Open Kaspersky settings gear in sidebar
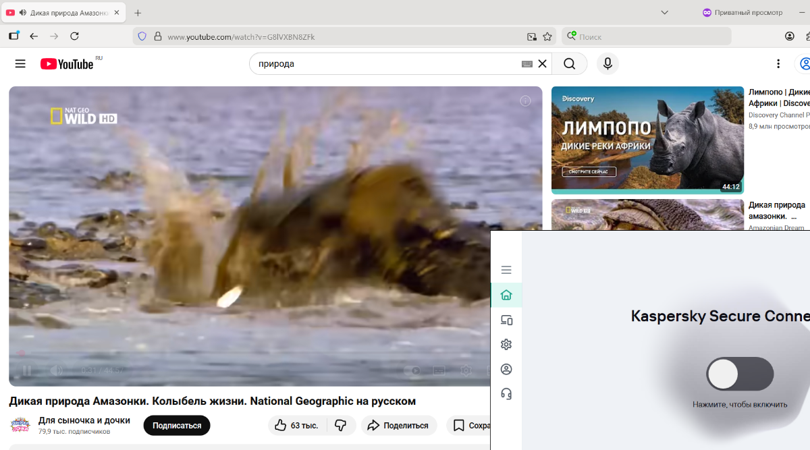The image size is (810, 450). (x=506, y=345)
